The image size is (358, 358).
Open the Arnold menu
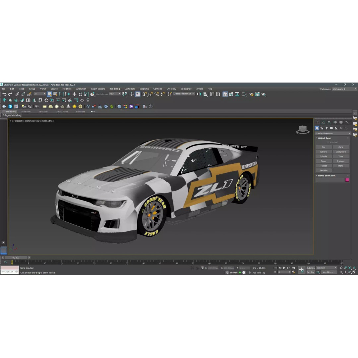click(200, 89)
